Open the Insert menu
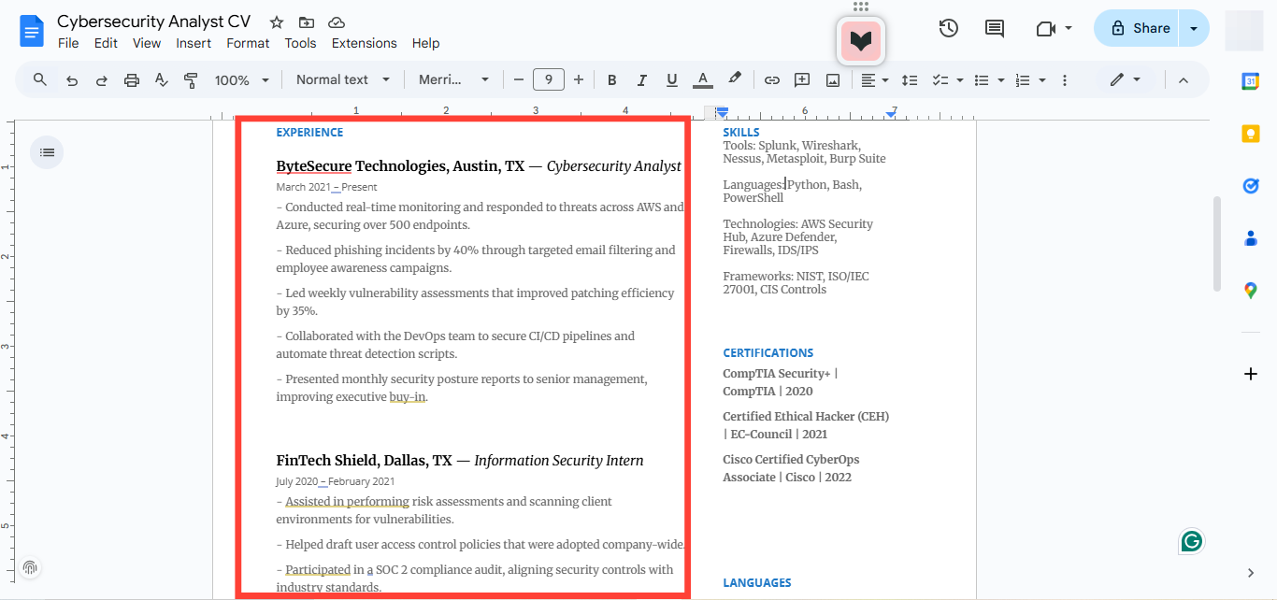Image resolution: width=1277 pixels, height=600 pixels. (194, 43)
